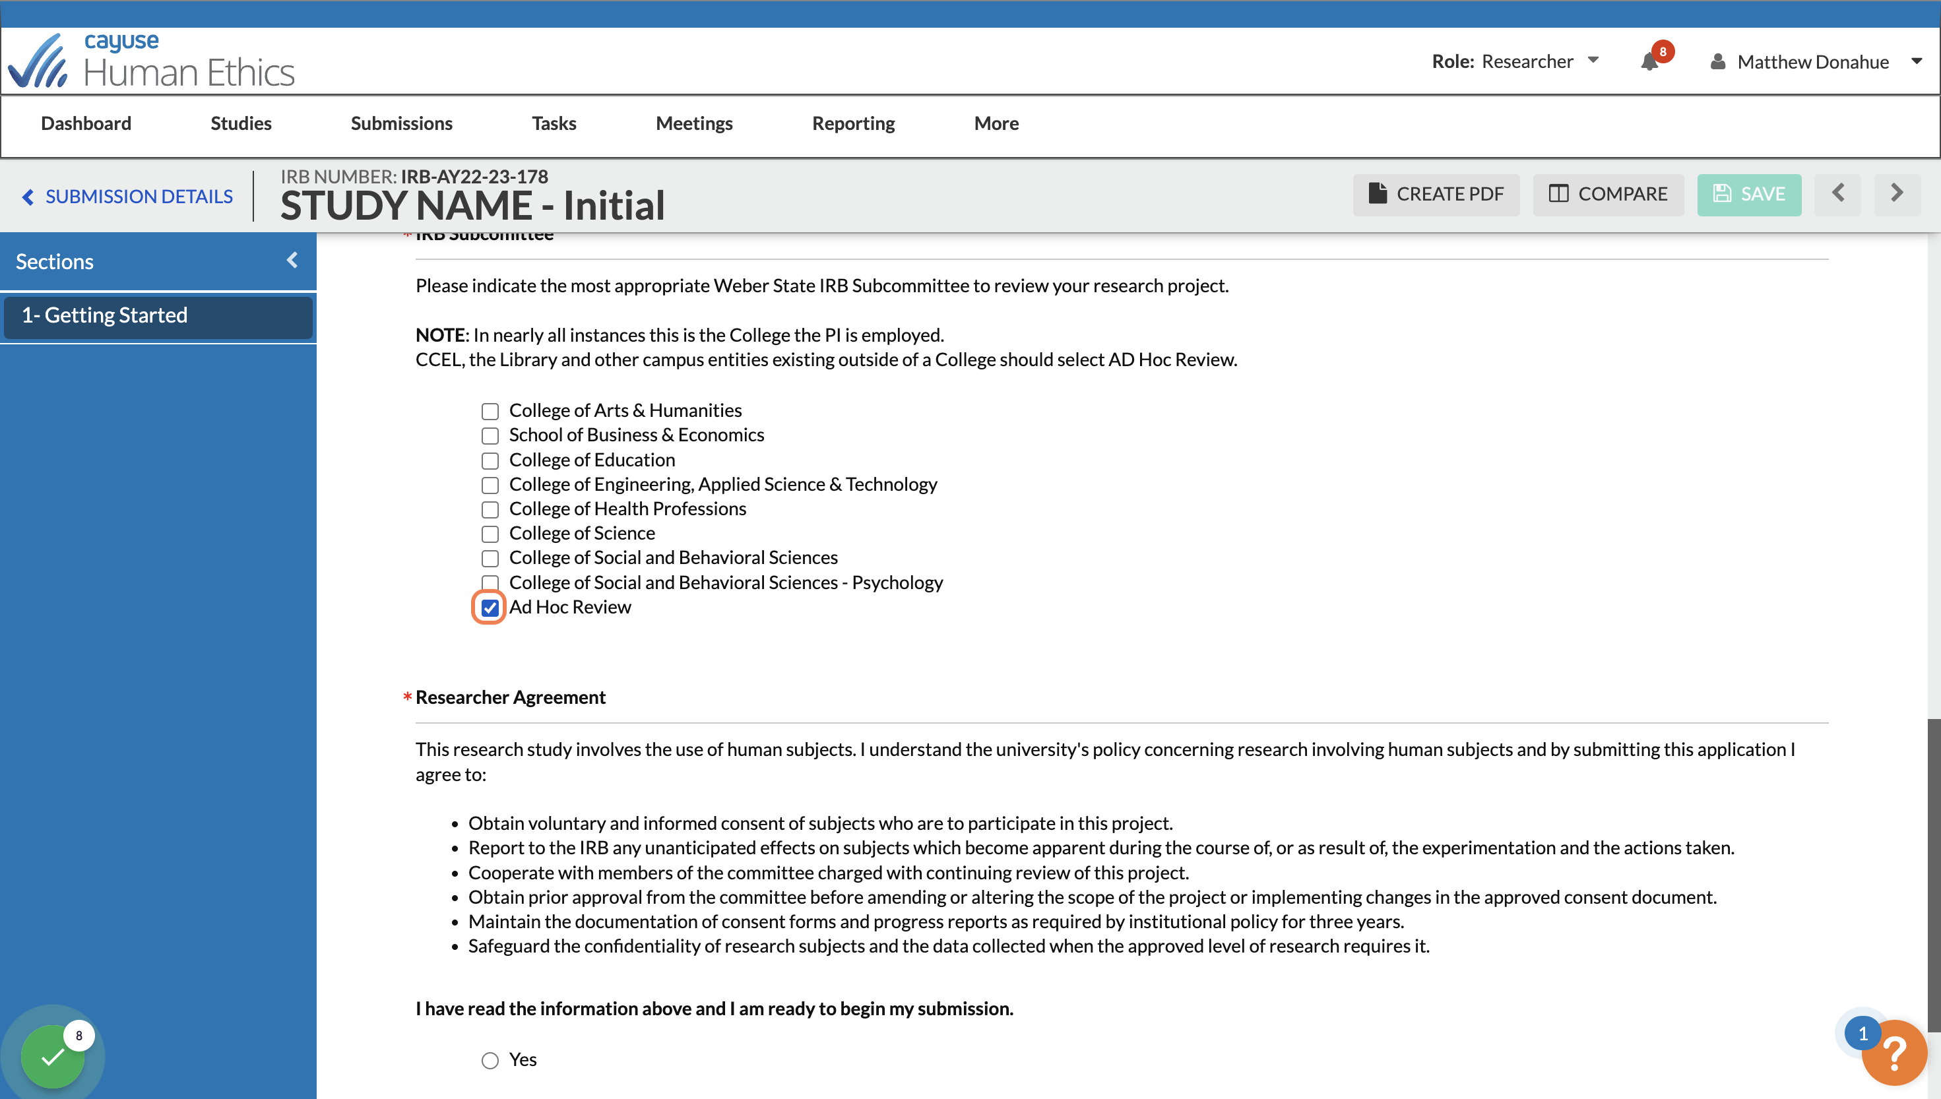Open the green checklist progress widget
This screenshot has width=1941, height=1099.
click(x=53, y=1055)
